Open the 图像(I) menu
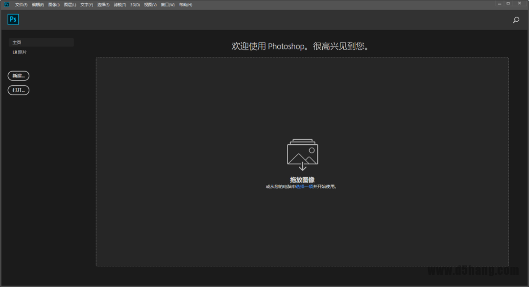Image resolution: width=529 pixels, height=287 pixels. tap(54, 5)
